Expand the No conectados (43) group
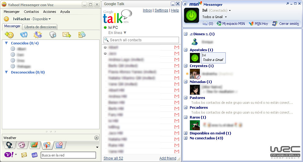This screenshot has height=162, width=303. (x=185, y=138)
